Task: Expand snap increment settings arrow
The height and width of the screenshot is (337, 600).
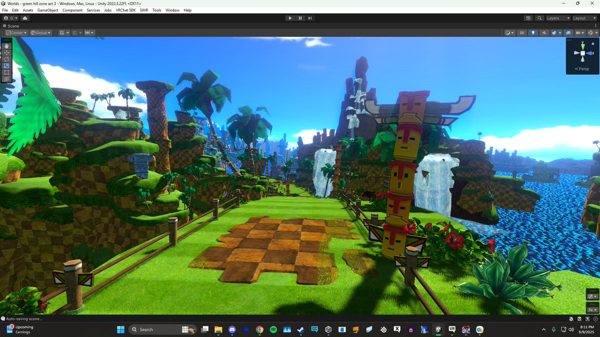Action: point(92,32)
